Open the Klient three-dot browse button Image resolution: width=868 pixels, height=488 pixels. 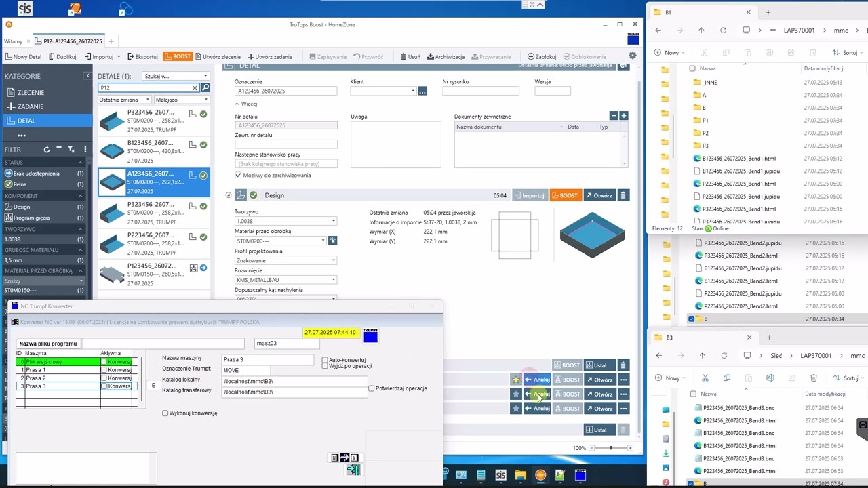(422, 91)
